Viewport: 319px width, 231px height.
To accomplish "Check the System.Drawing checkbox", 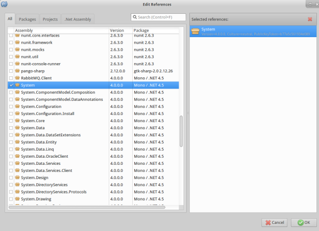I will (x=11, y=199).
